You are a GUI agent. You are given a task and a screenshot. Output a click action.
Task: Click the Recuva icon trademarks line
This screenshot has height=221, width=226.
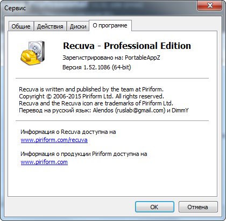(x=96, y=103)
